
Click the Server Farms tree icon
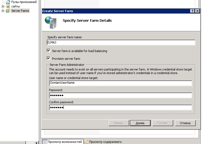coord(8,11)
